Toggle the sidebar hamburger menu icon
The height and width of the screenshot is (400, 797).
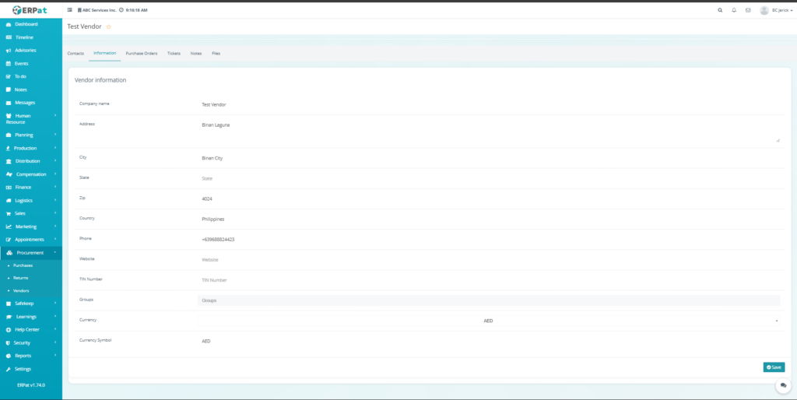[69, 9]
